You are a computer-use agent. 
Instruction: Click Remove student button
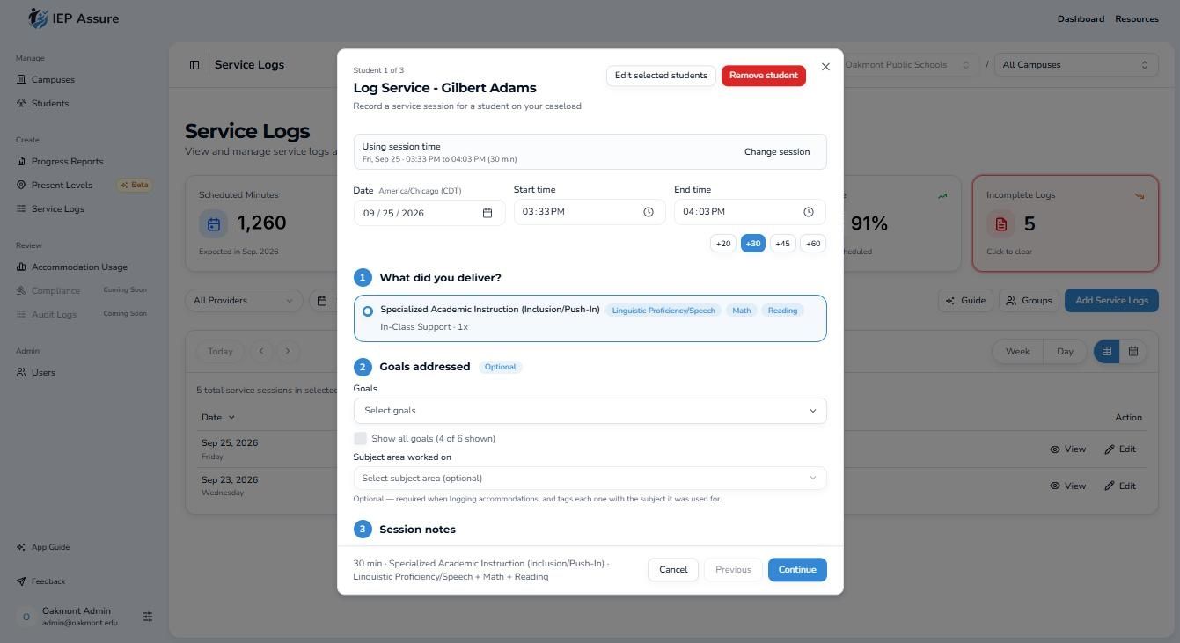764,76
